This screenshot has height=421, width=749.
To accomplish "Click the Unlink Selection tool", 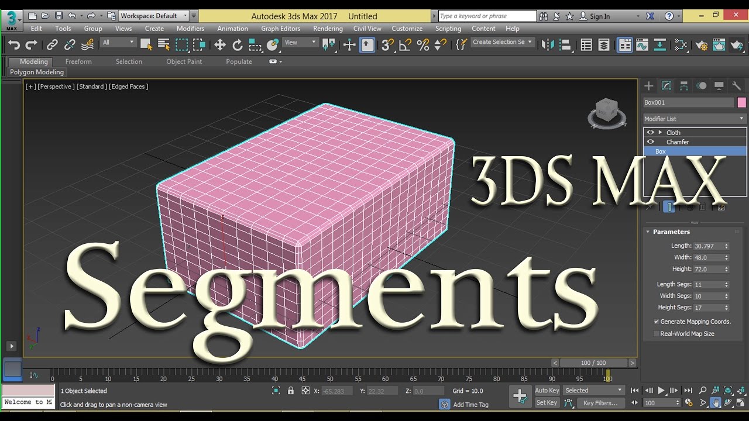I will [70, 44].
